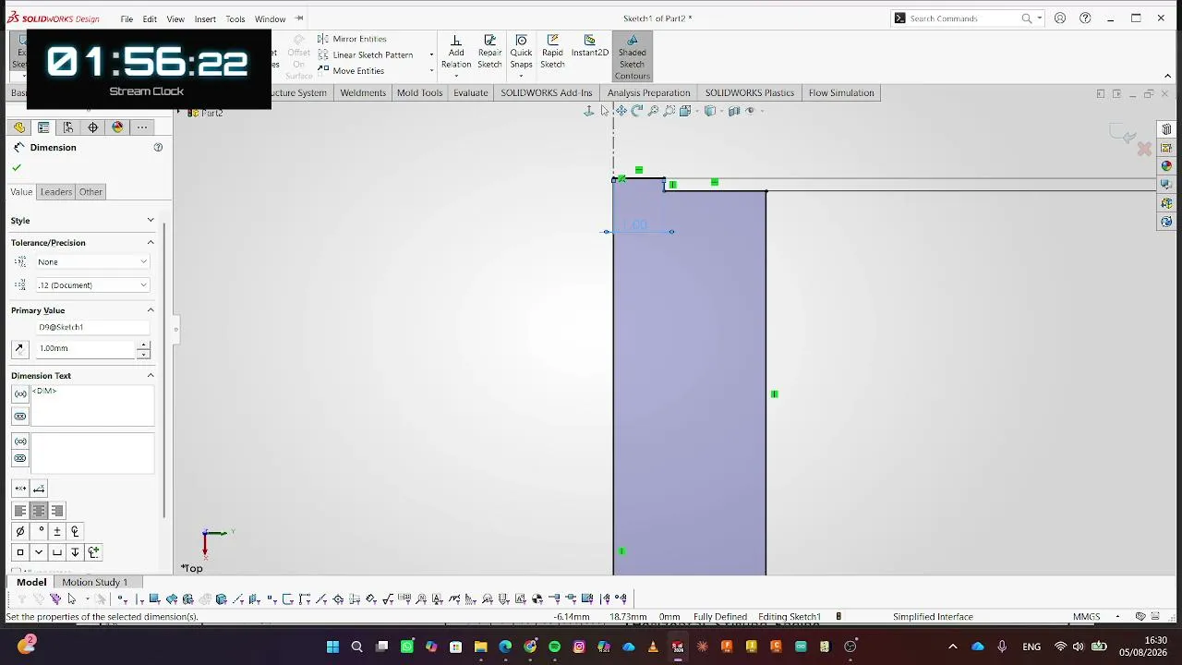Click the flip dimension direction button
This screenshot has width=1182, height=665.
pos(19,348)
